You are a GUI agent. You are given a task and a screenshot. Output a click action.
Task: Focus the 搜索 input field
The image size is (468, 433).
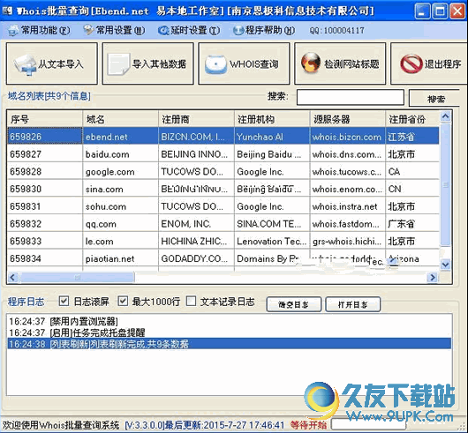tap(351, 97)
